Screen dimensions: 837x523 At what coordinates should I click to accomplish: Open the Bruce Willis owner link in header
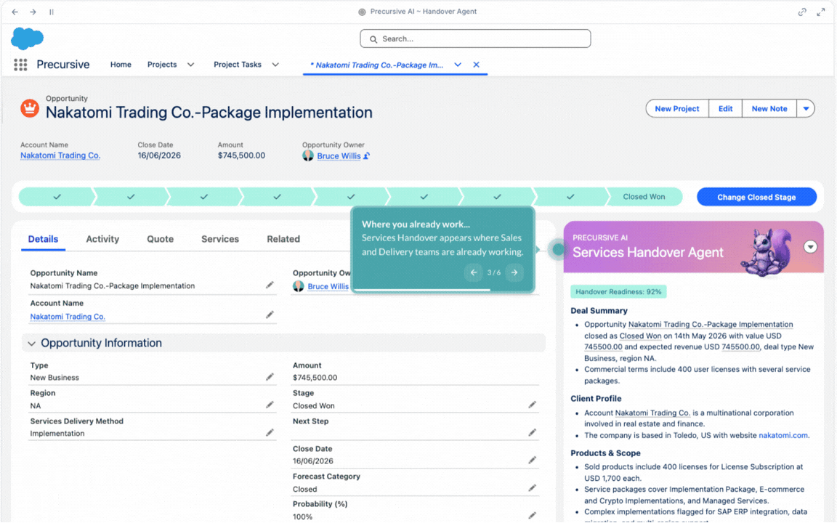(339, 156)
